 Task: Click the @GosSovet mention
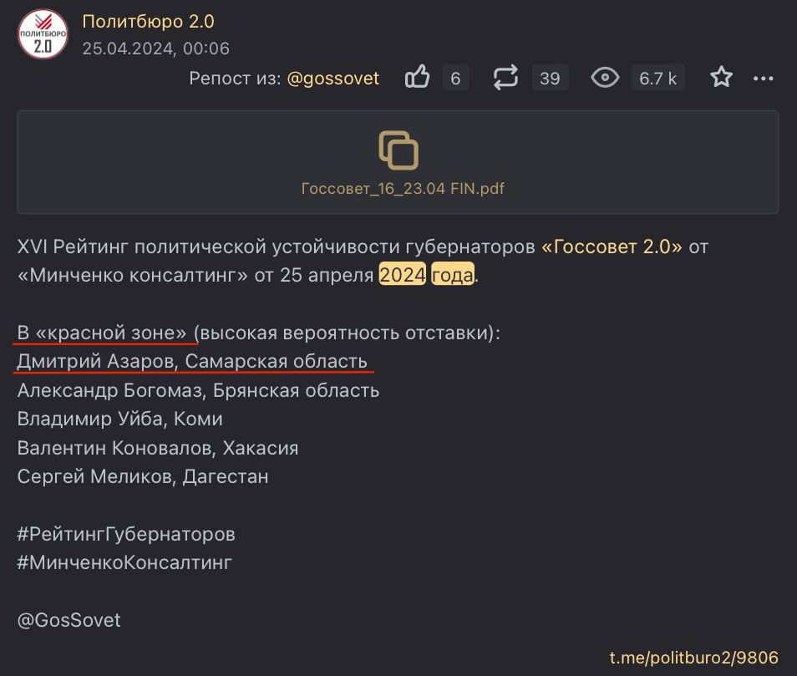(69, 620)
